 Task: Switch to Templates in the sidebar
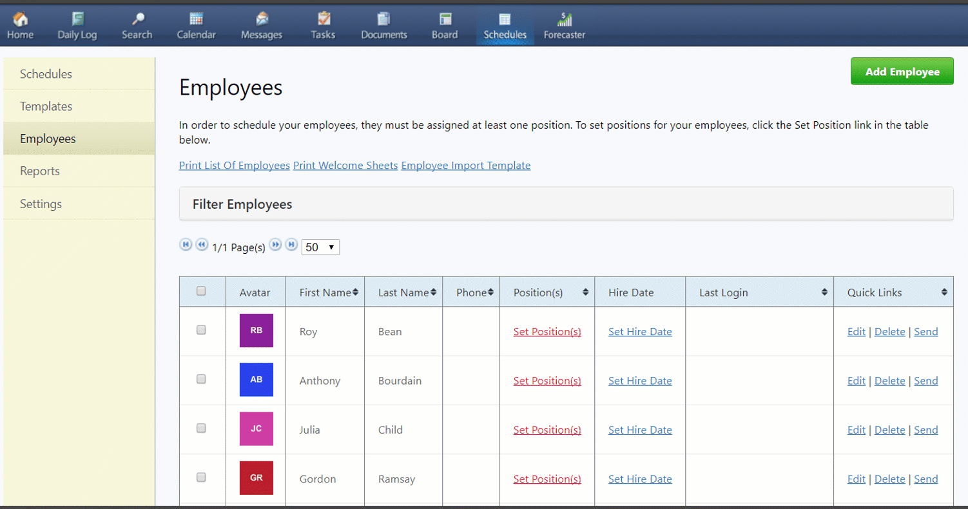coord(46,106)
